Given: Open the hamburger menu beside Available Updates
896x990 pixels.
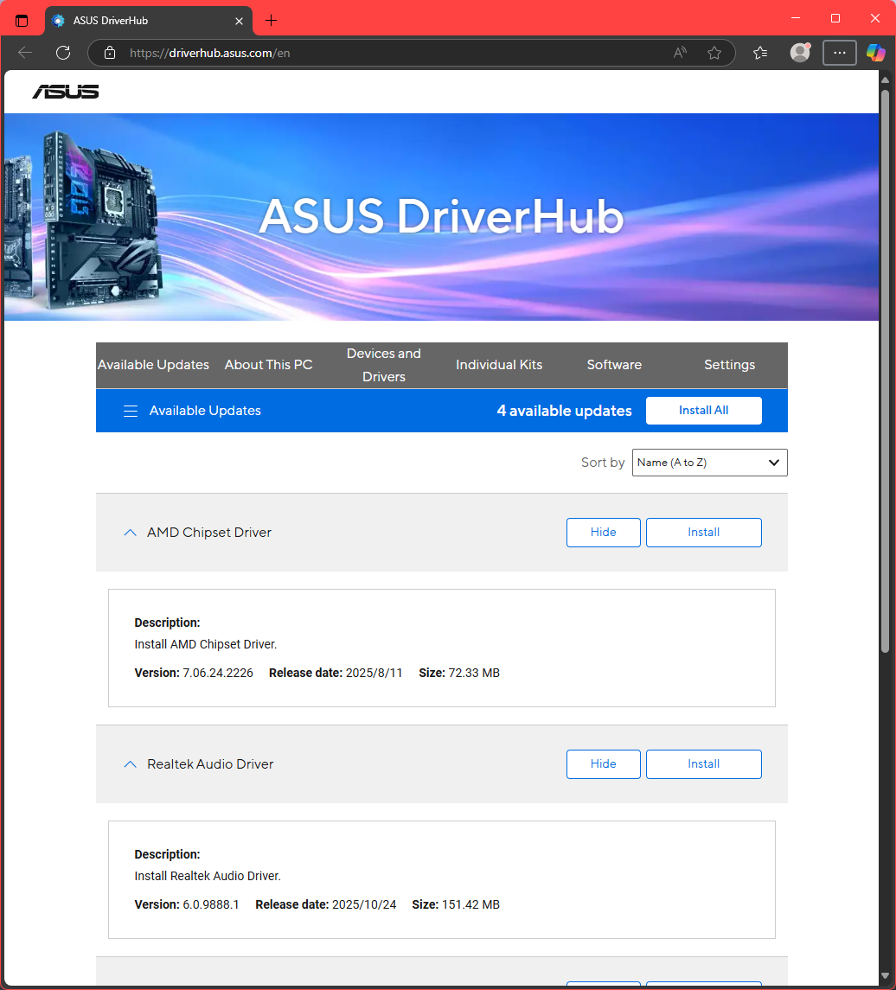Looking at the screenshot, I should 131,411.
